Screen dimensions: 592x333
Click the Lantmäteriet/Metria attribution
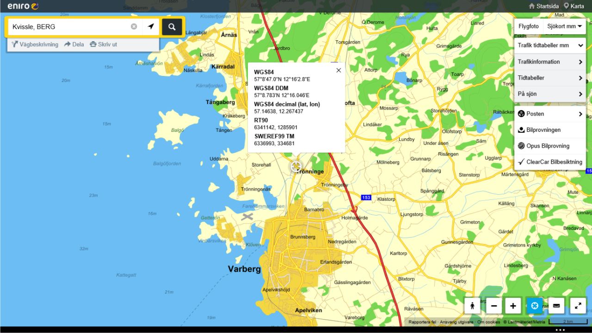(524, 322)
